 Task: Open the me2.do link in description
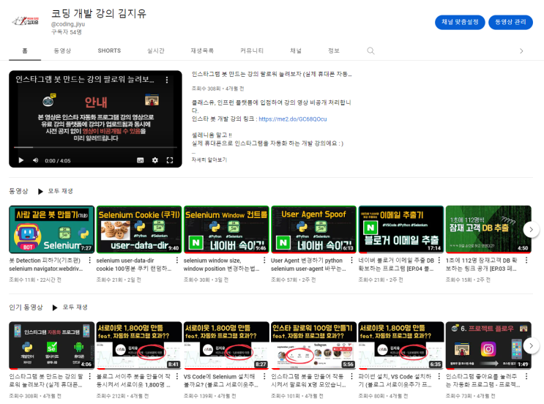[x=293, y=119]
